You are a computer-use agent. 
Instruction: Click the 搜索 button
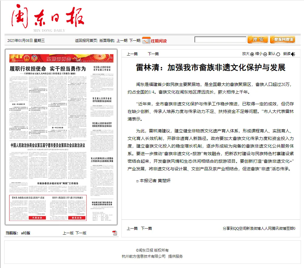[258, 39]
